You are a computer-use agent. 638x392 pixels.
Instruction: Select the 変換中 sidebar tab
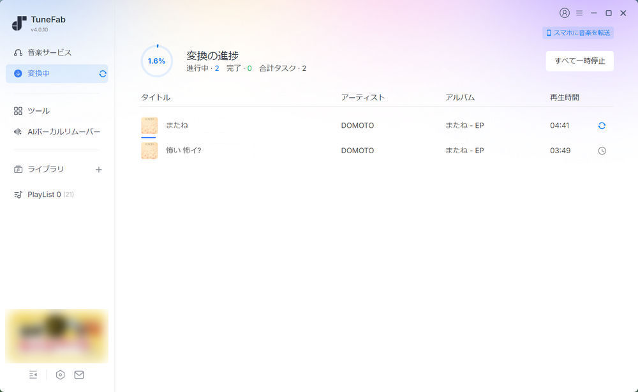57,73
